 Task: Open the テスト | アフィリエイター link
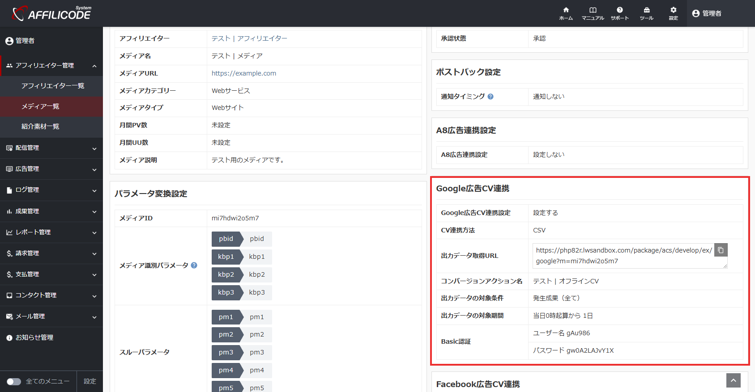click(x=249, y=38)
